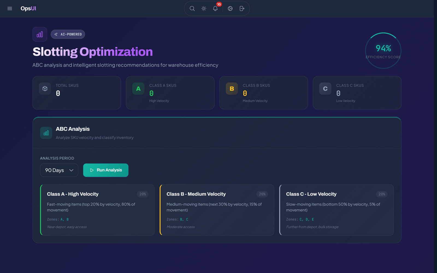This screenshot has height=273, width=437.
Task: Click the 'Low Velocity' label
Action: point(346,101)
